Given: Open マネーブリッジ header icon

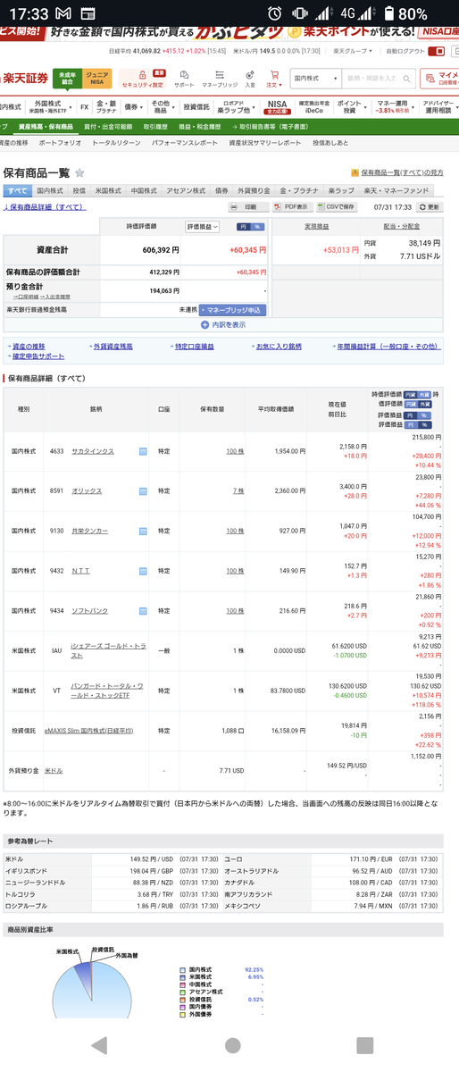Looking at the screenshot, I should click(218, 76).
